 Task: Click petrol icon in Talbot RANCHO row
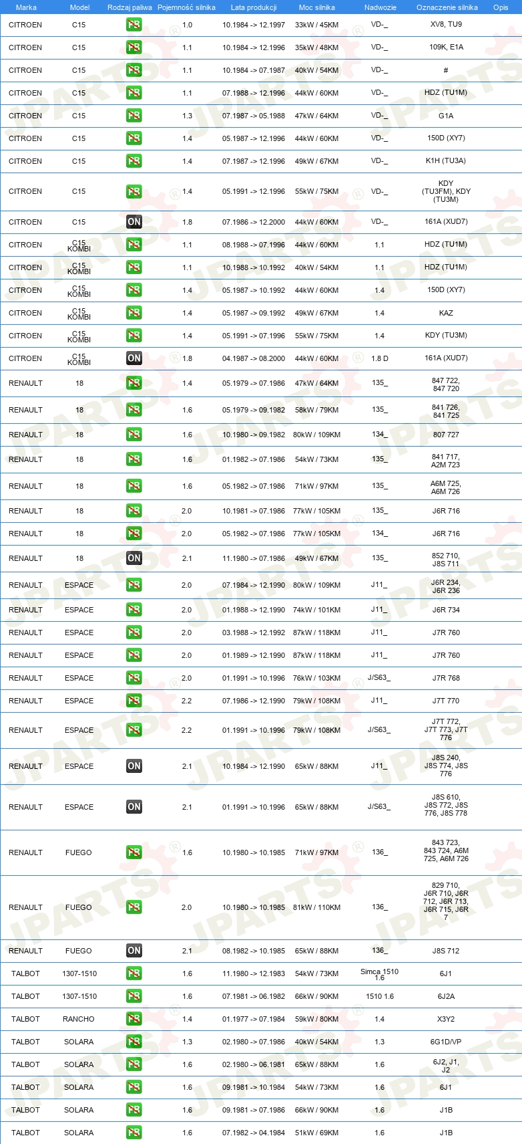pyautogui.click(x=134, y=1019)
